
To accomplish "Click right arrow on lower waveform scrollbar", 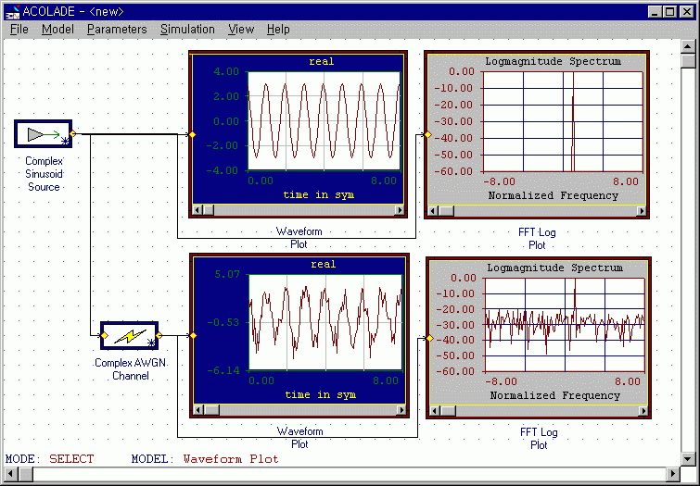I will (401, 410).
